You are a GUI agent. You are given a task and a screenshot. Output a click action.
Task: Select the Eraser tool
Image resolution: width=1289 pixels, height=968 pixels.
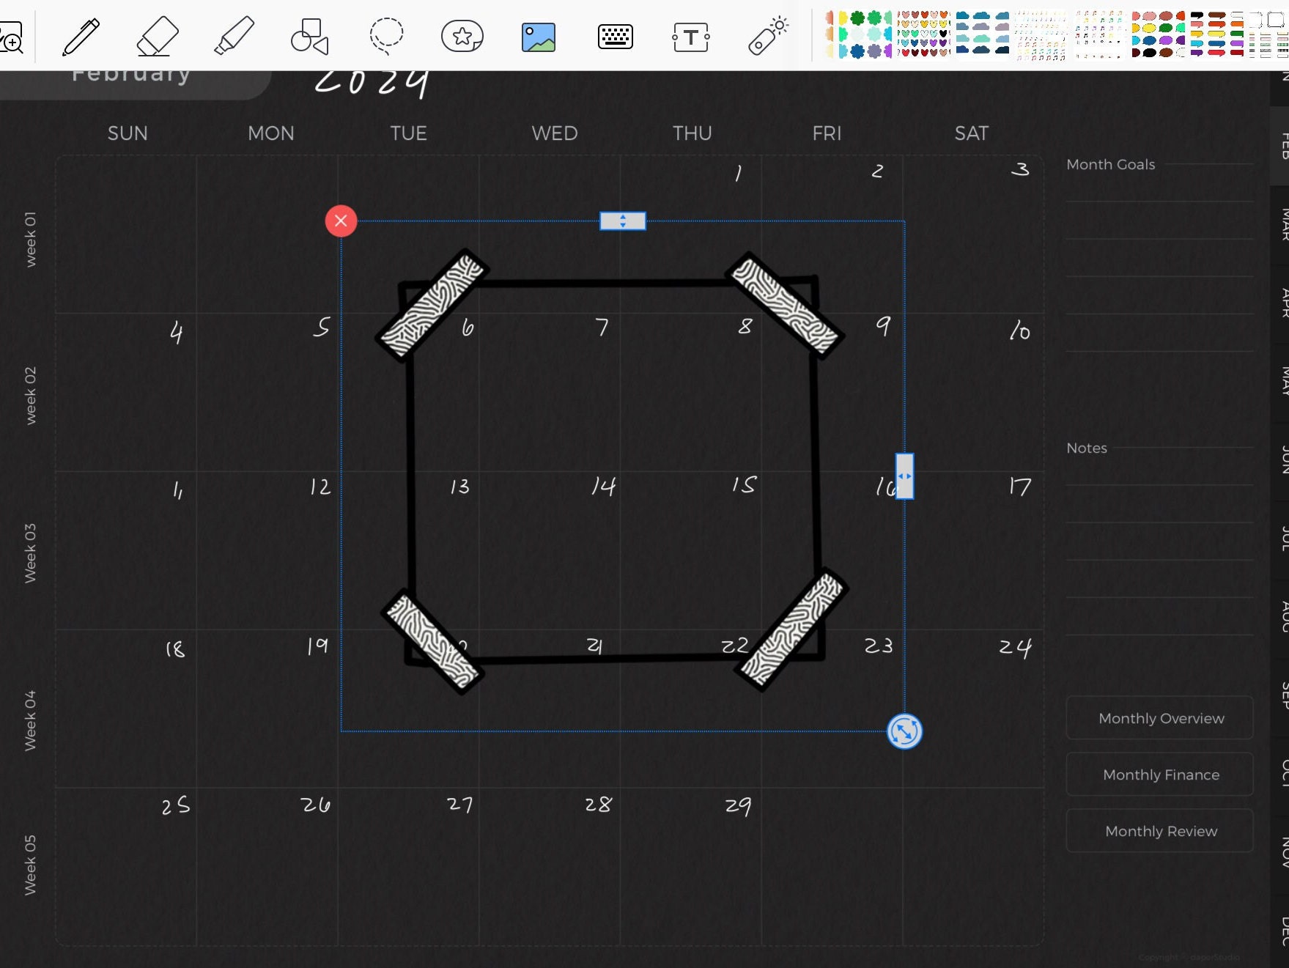click(157, 37)
